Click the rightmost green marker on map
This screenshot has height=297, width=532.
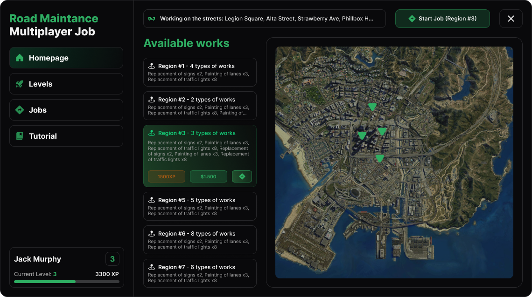[382, 131]
